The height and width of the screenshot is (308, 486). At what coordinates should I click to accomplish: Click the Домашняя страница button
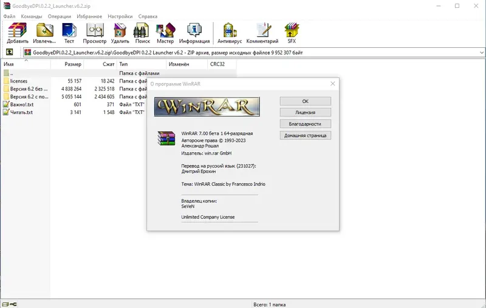pos(306,135)
